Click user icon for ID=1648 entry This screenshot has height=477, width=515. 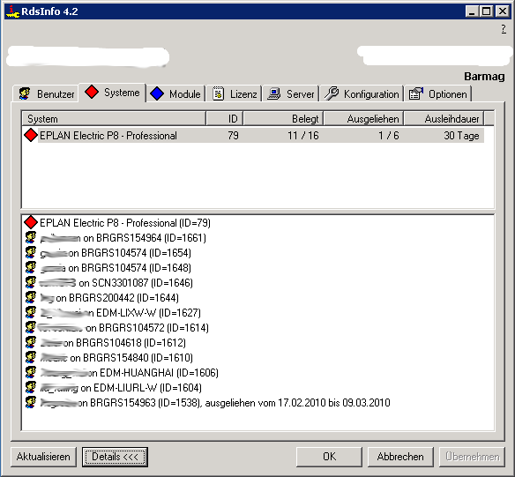pyautogui.click(x=31, y=267)
